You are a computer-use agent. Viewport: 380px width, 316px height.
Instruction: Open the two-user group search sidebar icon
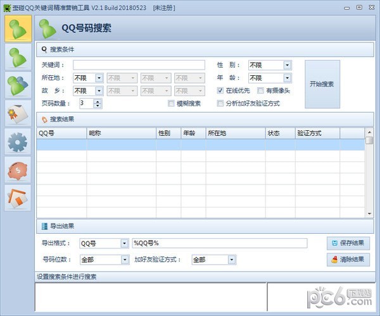[x=18, y=85]
